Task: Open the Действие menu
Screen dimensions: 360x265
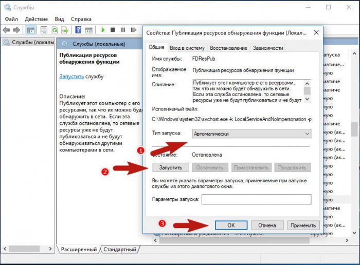Action: (37, 19)
